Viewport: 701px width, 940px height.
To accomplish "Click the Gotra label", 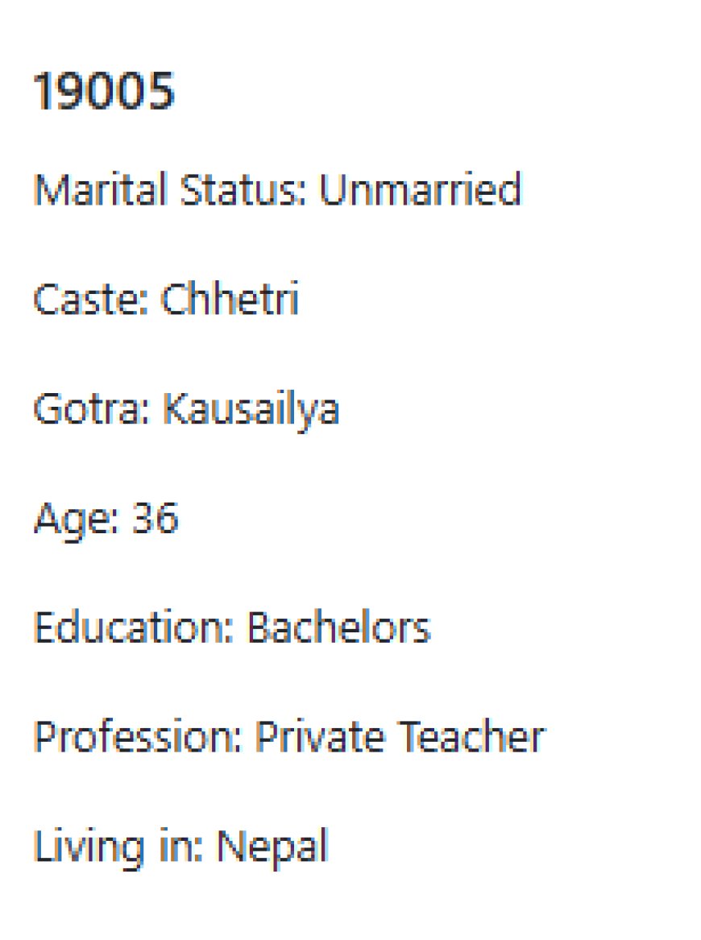I will [x=91, y=409].
